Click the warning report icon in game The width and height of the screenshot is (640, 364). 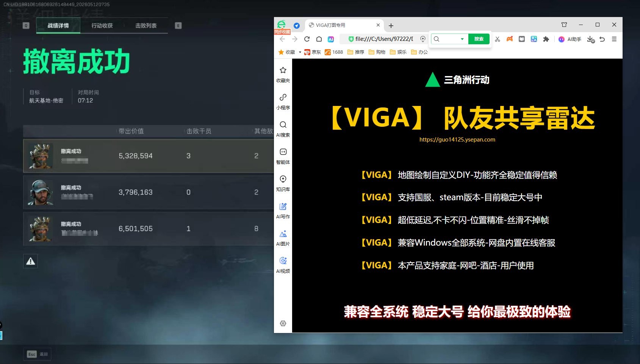point(31,261)
